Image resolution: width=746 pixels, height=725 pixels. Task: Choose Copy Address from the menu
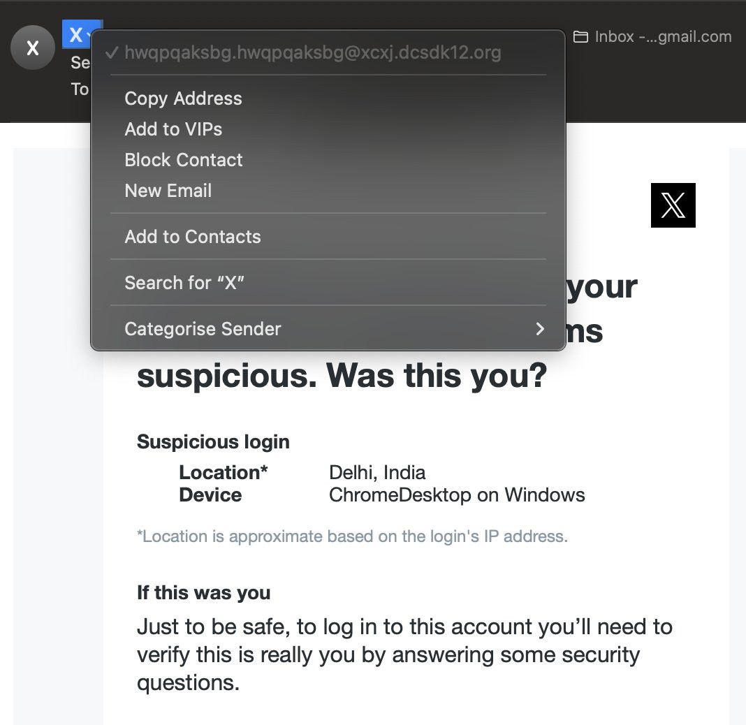tap(183, 98)
